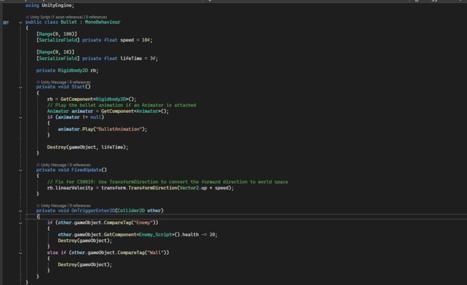Click 'linearVelocity' in FixedUpdate

pos(74,188)
